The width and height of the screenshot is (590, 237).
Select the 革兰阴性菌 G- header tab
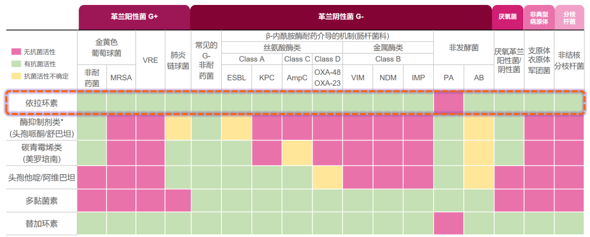tap(341, 17)
